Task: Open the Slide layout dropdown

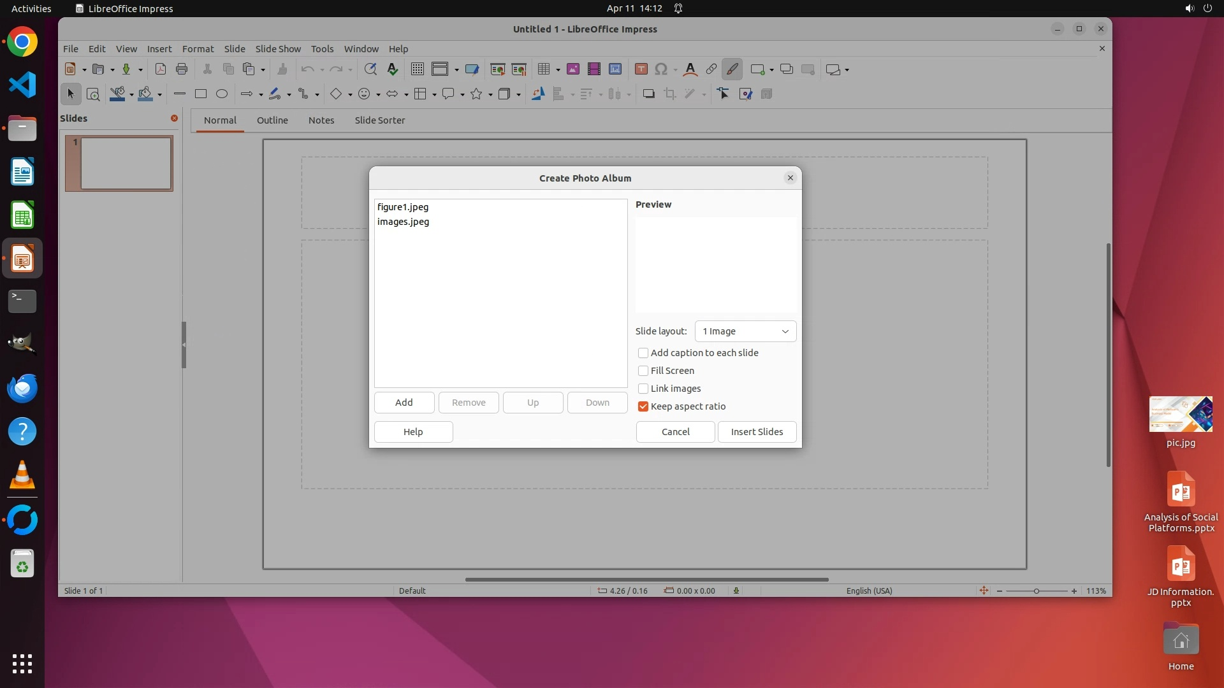Action: [x=745, y=331]
